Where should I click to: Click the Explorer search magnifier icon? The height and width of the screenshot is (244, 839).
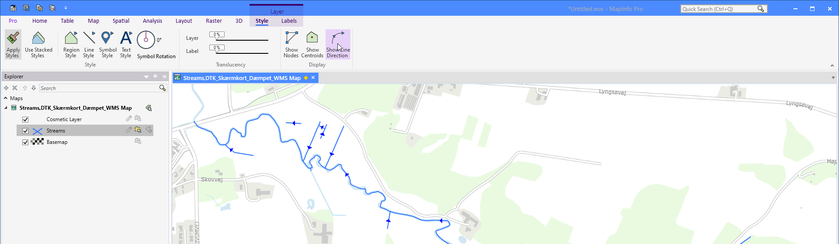pyautogui.click(x=163, y=88)
